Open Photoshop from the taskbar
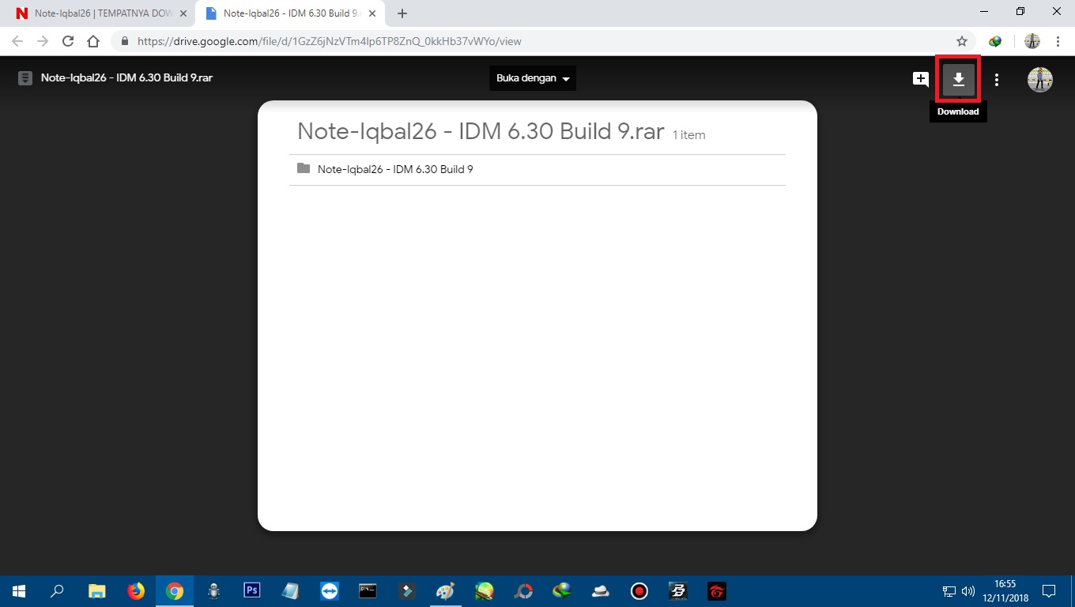This screenshot has width=1075, height=607. pyautogui.click(x=252, y=590)
